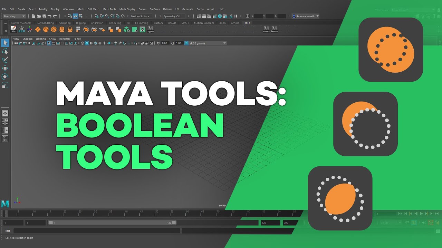Click the MEL script language label
Image resolution: width=442 pixels, height=248 pixels.
pyautogui.click(x=8, y=231)
